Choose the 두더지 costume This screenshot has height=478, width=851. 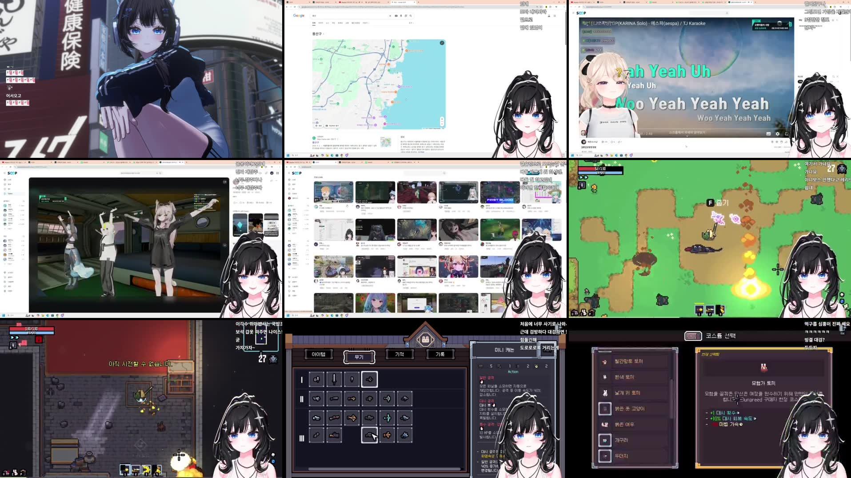tap(634, 456)
